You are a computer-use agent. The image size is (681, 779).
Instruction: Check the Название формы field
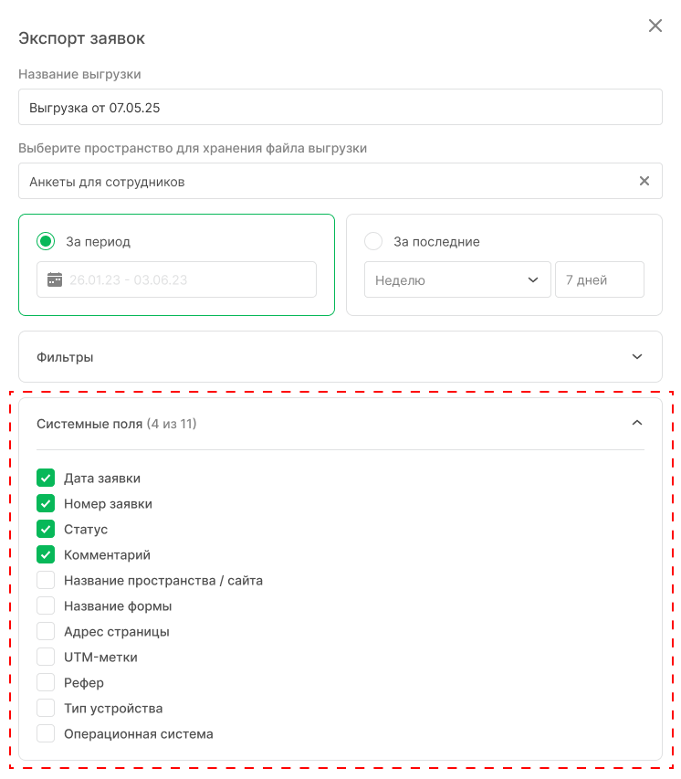pos(46,605)
